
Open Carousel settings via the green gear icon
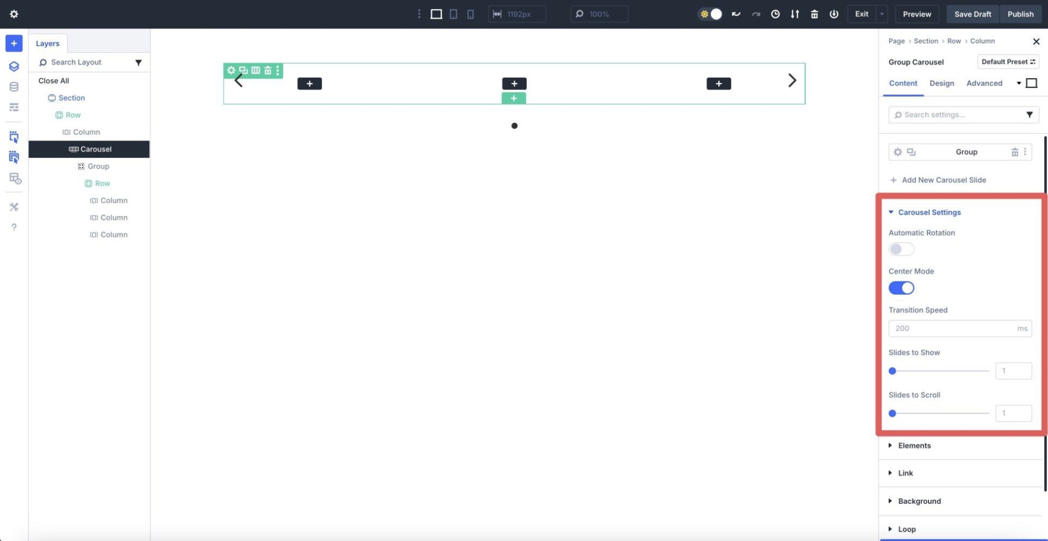(231, 70)
